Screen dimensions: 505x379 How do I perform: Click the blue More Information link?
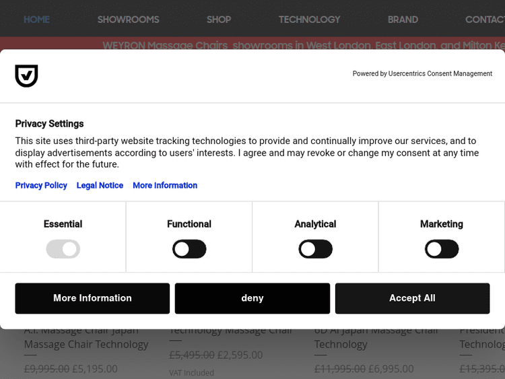(165, 186)
